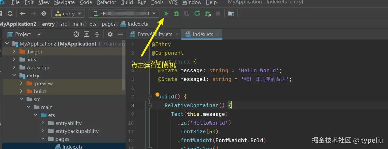Toggle code fold marker on line 7
Image resolution: width=388 pixels, height=149 pixels.
pyautogui.click(x=149, y=97)
